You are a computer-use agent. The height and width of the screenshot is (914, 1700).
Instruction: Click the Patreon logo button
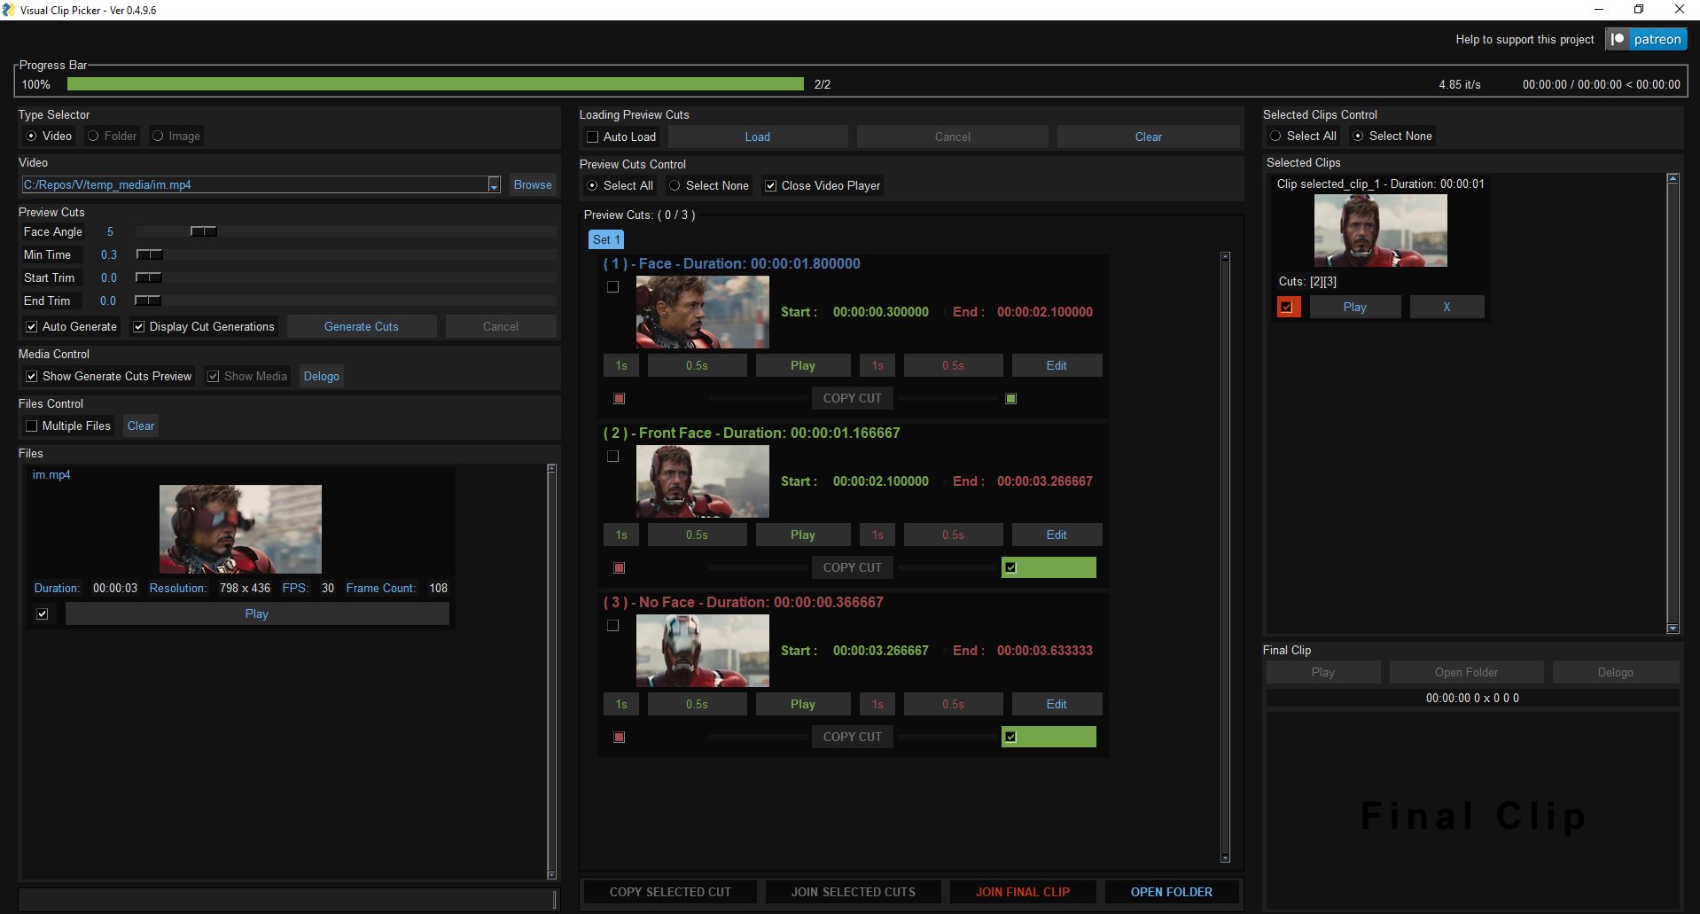1646,39
